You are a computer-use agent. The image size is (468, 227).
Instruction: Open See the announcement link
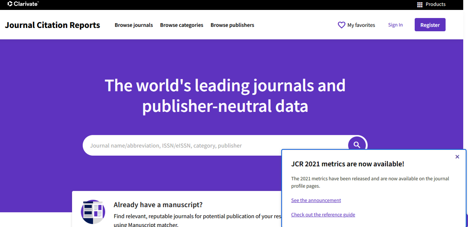coord(316,200)
